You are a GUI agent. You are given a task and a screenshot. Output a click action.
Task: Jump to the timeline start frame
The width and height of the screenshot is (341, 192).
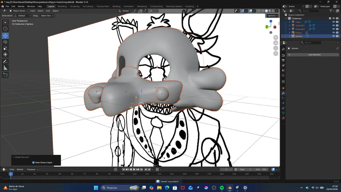click(x=124, y=169)
